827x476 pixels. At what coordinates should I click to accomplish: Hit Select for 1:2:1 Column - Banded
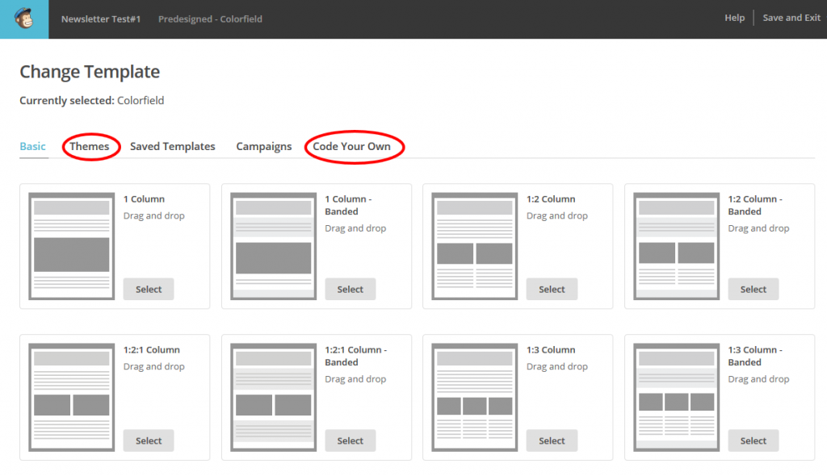pyautogui.click(x=351, y=441)
